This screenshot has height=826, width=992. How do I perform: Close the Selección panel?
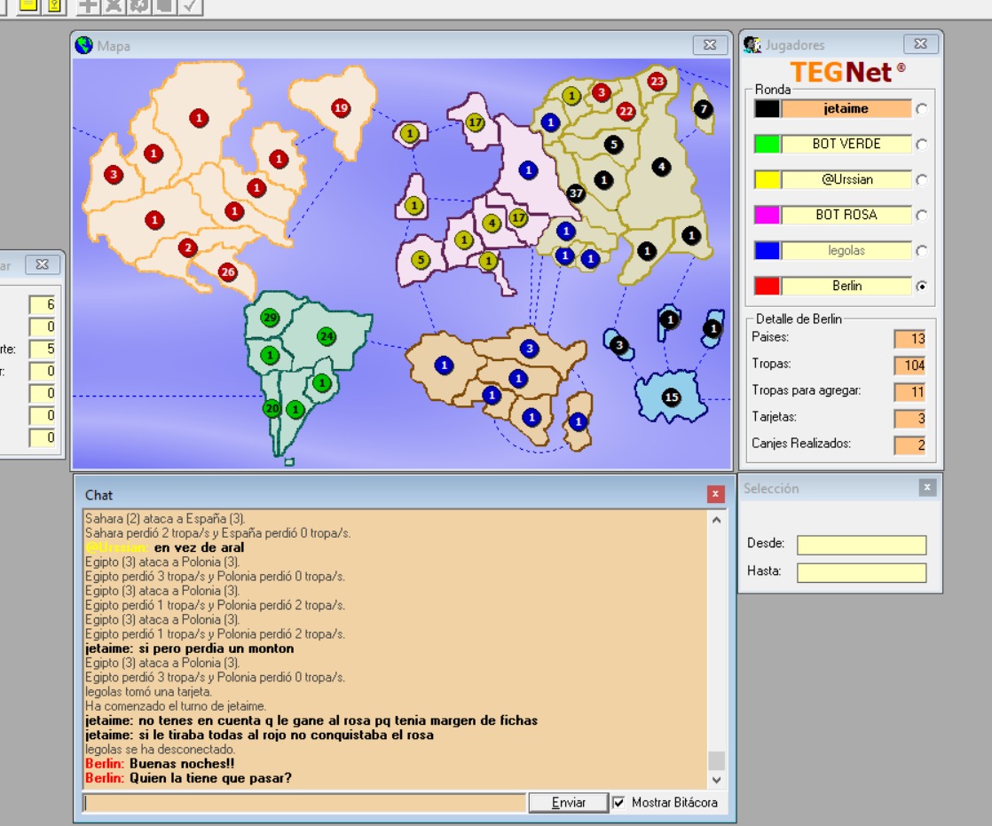tap(927, 487)
